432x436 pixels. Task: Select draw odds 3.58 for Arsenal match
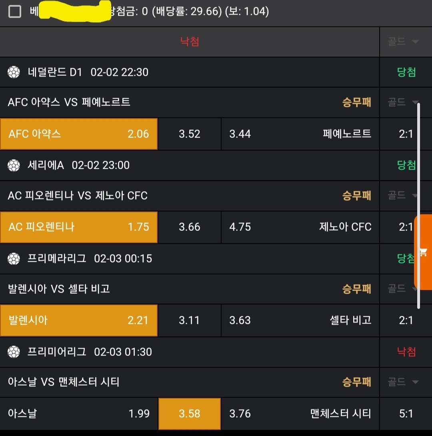pos(190,414)
